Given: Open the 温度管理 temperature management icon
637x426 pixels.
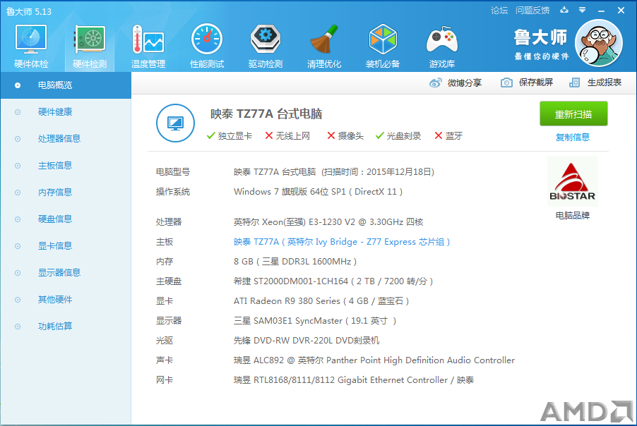Looking at the screenshot, I should point(148,45).
